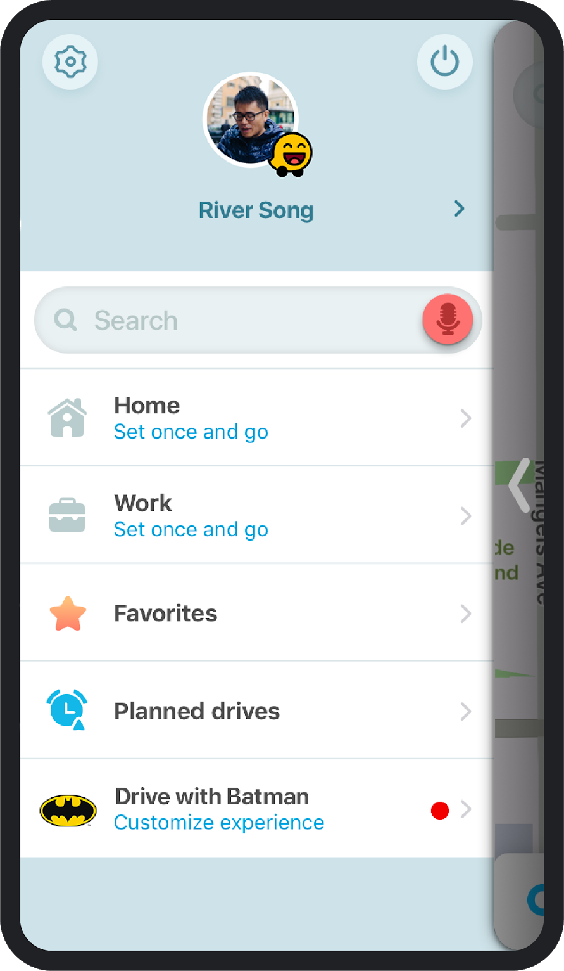Expand profile with chevron beside River Song
This screenshot has height=971, width=564.
click(x=460, y=209)
